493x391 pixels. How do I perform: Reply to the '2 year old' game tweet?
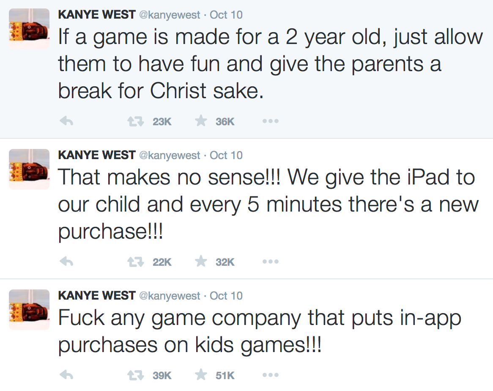point(66,121)
